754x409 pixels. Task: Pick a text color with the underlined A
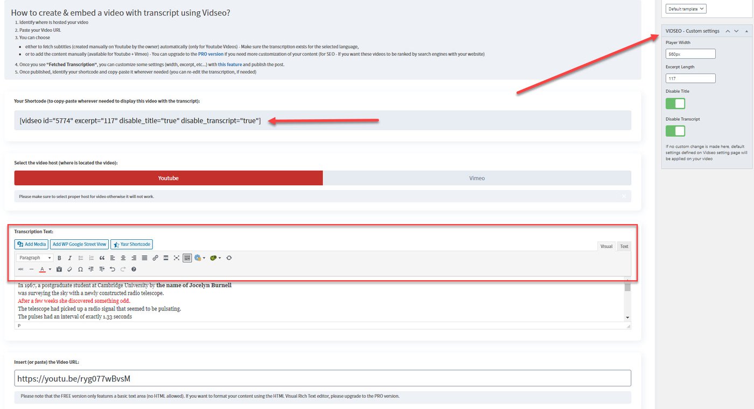click(x=41, y=269)
